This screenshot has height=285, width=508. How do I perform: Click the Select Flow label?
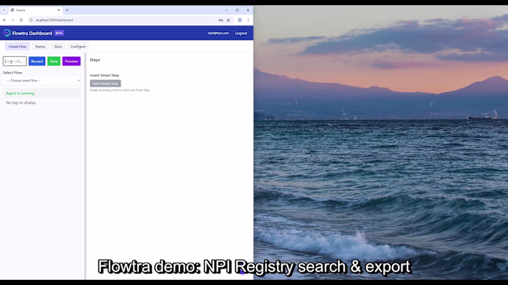click(x=13, y=73)
